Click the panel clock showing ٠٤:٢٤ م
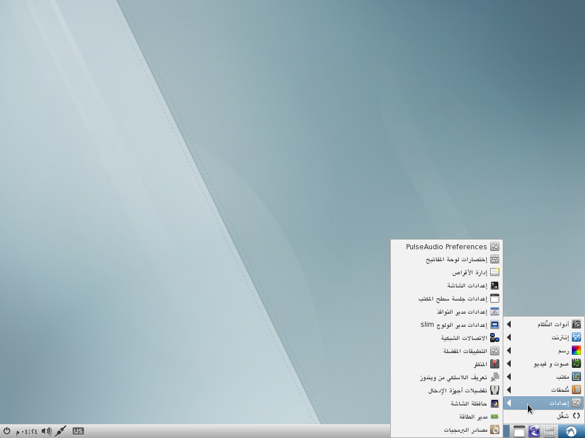 (x=26, y=431)
